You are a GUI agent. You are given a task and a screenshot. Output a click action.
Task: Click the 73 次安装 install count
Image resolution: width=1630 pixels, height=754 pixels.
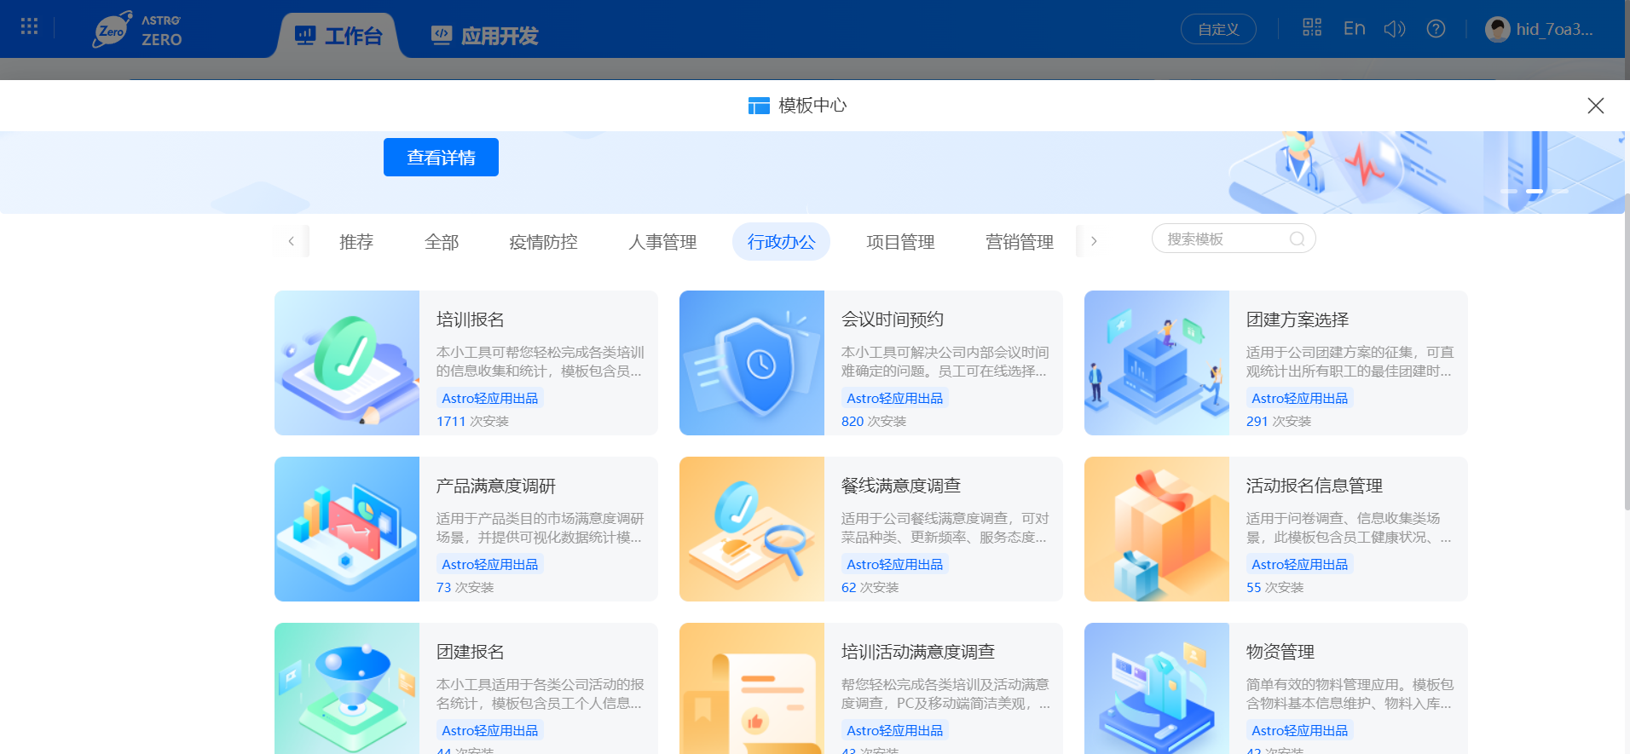pyautogui.click(x=465, y=588)
